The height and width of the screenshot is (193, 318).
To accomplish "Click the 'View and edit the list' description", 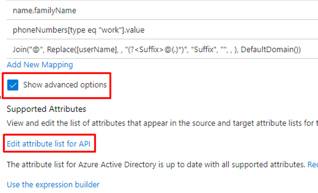I will coord(162,123).
